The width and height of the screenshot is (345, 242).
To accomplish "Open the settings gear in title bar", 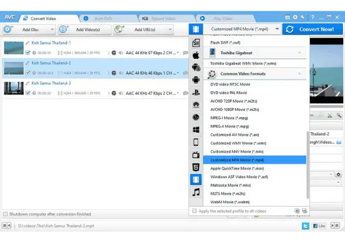I will (295, 17).
